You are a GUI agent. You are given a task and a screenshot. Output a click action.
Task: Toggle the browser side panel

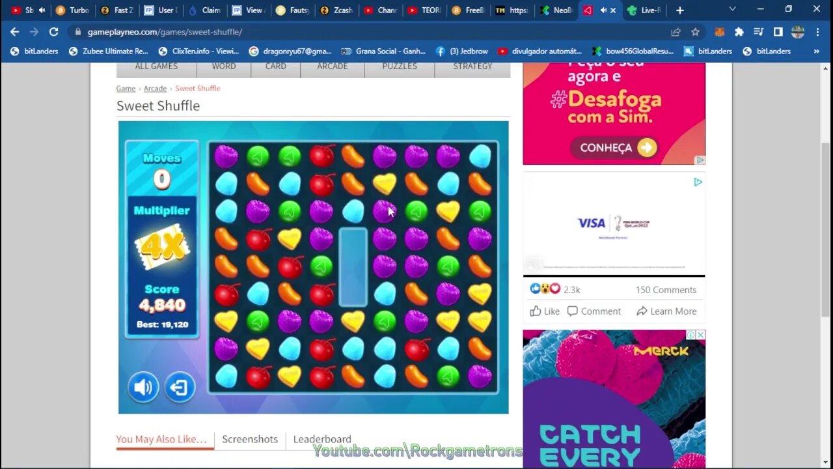[x=778, y=32]
